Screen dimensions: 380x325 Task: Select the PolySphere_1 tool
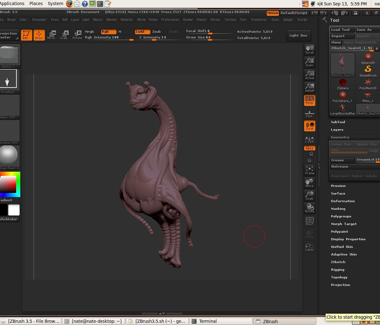click(x=343, y=97)
